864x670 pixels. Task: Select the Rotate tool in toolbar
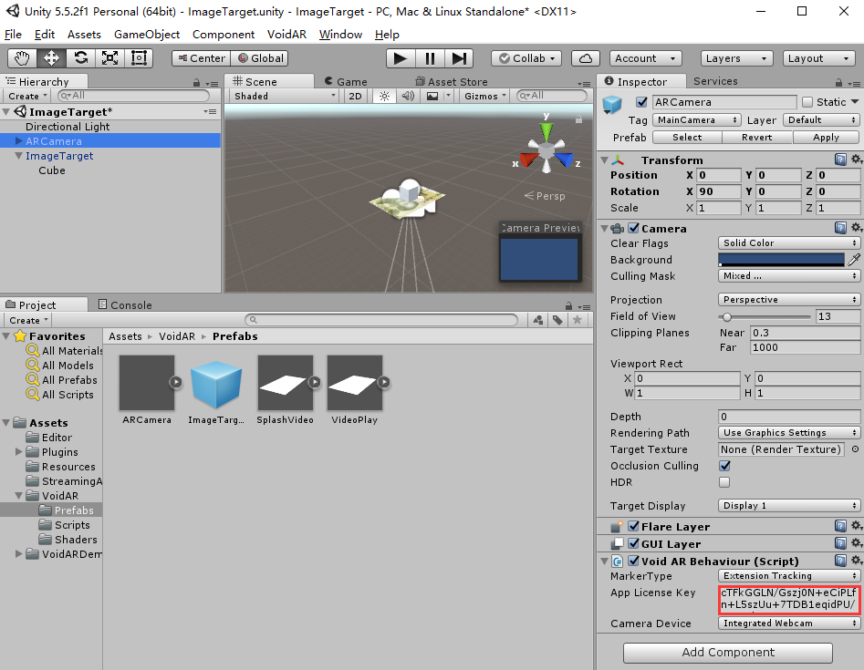click(x=81, y=57)
